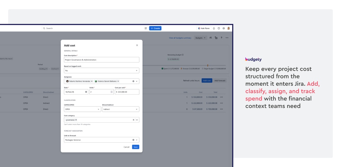Open the notifications bell

(214, 28)
